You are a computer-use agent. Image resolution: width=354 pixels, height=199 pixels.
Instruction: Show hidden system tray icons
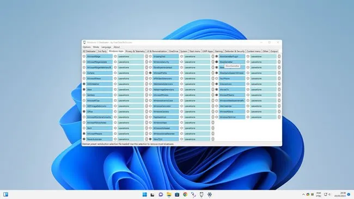click(x=303, y=195)
